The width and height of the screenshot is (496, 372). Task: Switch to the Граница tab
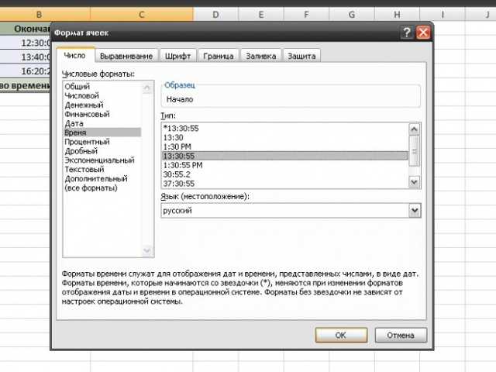point(219,56)
